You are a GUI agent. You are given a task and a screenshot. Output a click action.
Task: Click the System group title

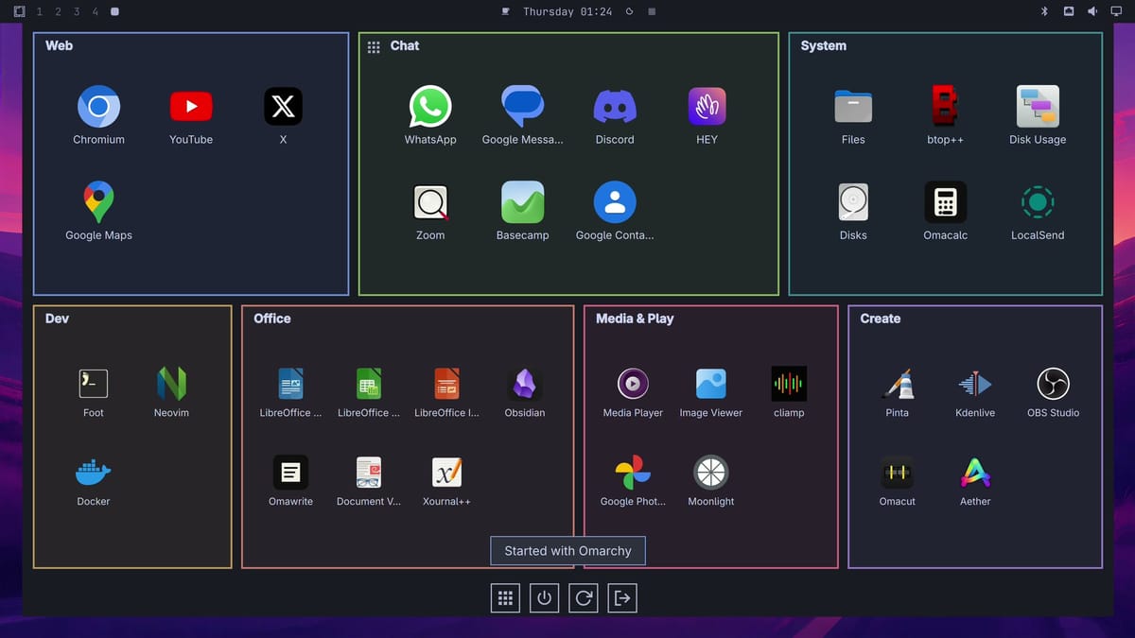point(824,45)
